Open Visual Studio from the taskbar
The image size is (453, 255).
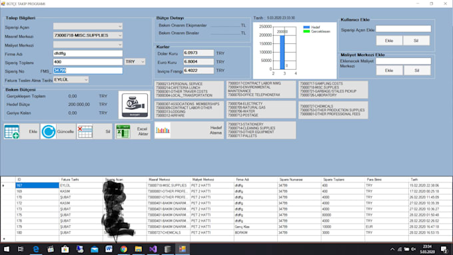click(x=153, y=249)
